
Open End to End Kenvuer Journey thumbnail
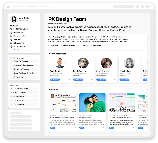[122, 103]
